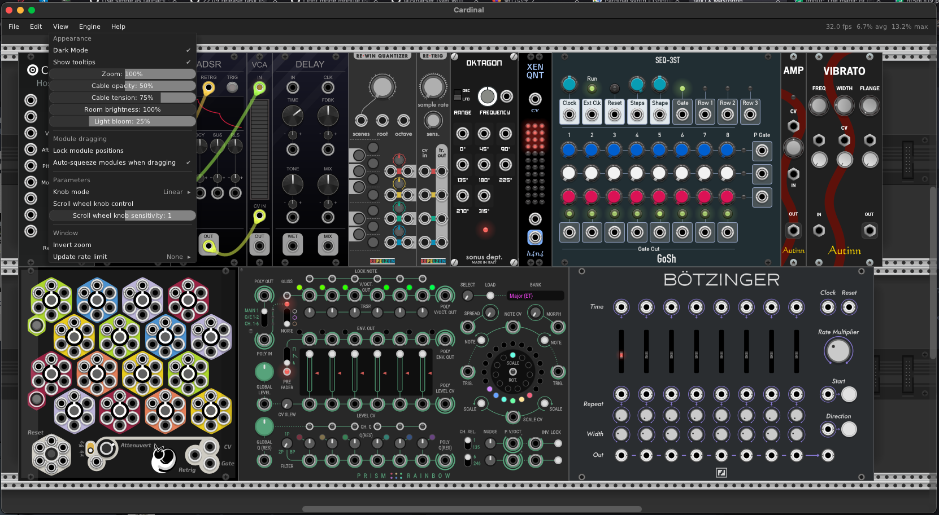Toggle the Invert zoom option

pyautogui.click(x=122, y=245)
